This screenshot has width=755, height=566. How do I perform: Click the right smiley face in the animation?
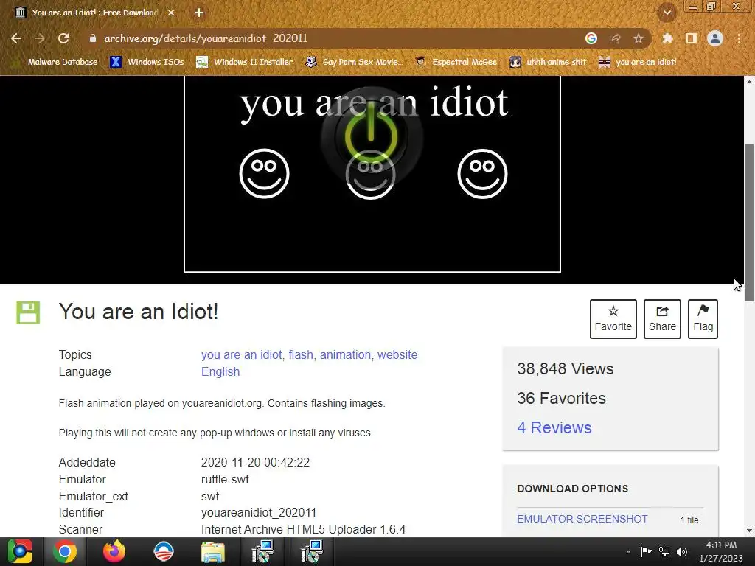(x=482, y=173)
